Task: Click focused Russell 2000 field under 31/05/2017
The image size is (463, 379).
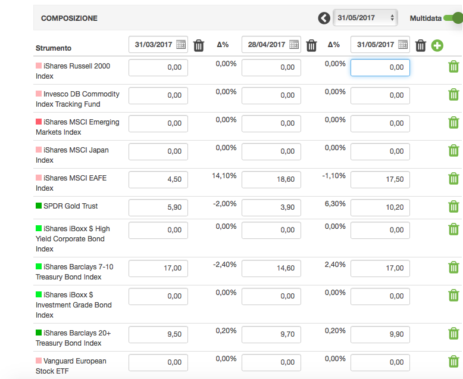Action: coord(380,67)
